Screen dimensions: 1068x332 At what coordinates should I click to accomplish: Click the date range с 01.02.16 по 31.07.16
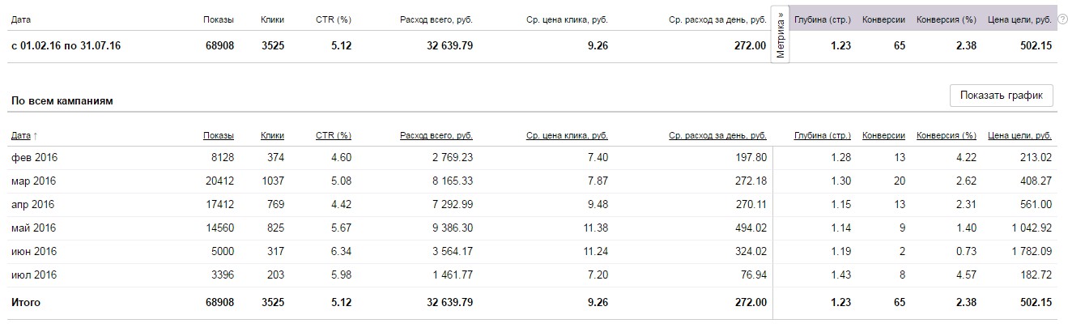(66, 46)
